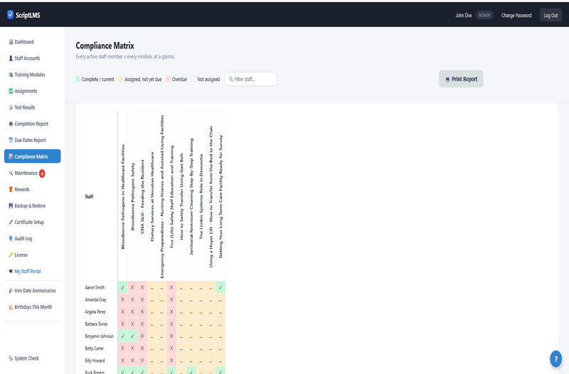Image resolution: width=569 pixels, height=374 pixels.
Task: Click the ScriptLMS logo checkbox icon
Action: [x=10, y=15]
